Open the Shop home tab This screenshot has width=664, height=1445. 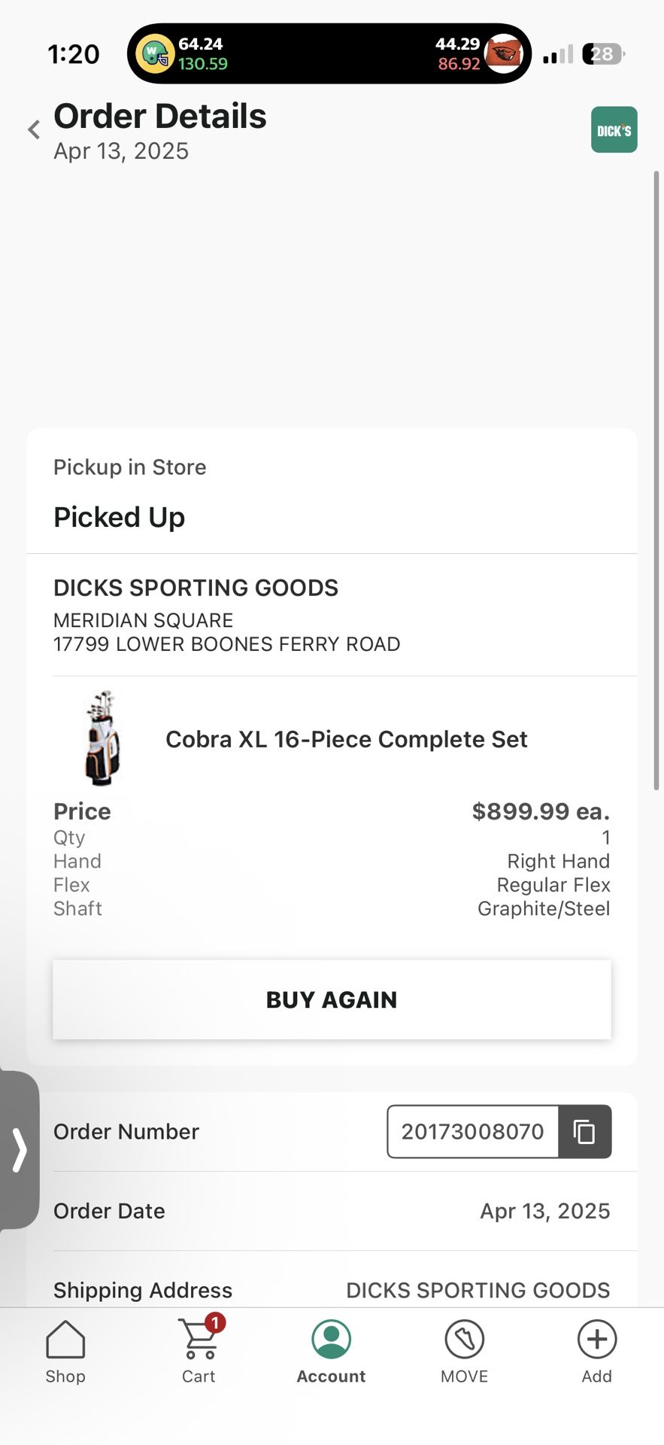(x=65, y=1352)
